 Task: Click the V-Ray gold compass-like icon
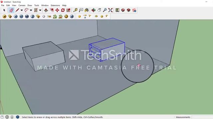pos(66,17)
